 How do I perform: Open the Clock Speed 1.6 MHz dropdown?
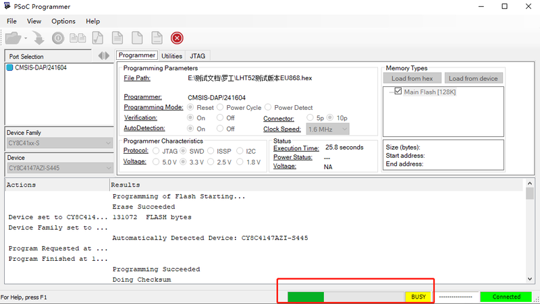point(327,129)
